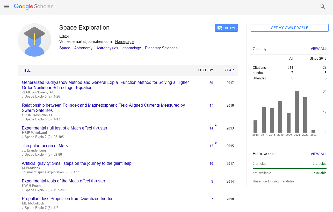The width and height of the screenshot is (333, 212).
Task: Click the 2021 bar in citation chart
Action: pos(297,112)
